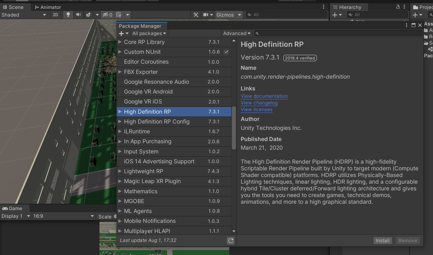433x255 pixels.
Task: Select the Mobile Notifications package row
Action: point(174,221)
